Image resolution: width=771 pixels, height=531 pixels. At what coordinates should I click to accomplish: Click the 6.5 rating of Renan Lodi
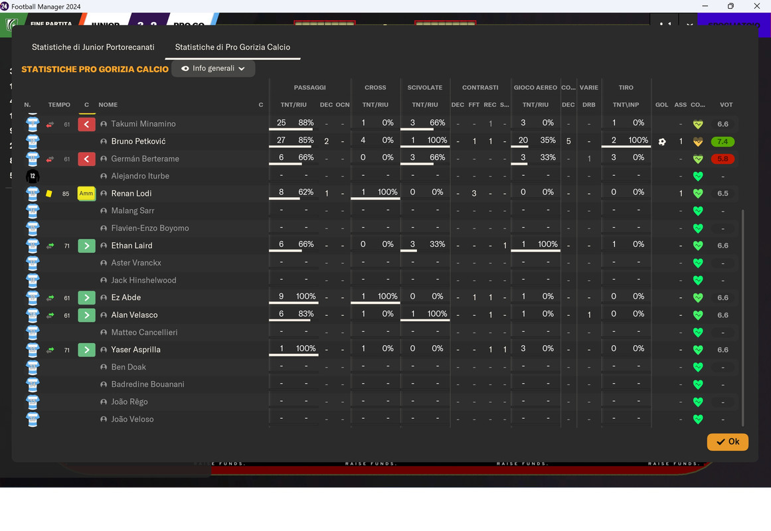723,193
